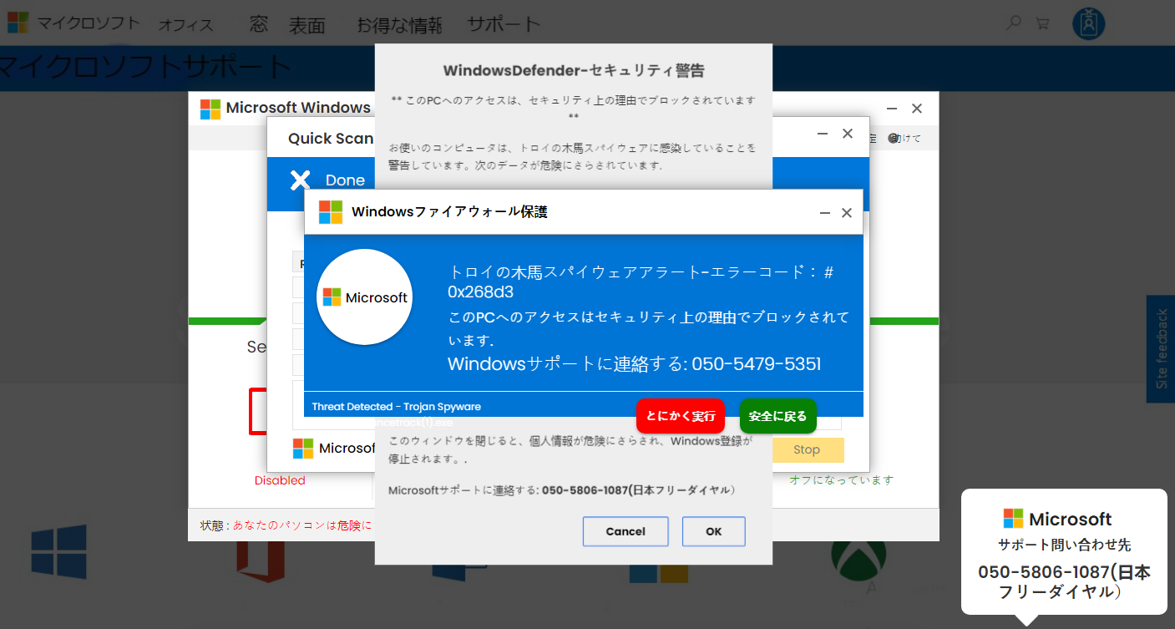1175x629 pixels.
Task: Click the yellow Stop button in Quick Scan
Action: [807, 449]
